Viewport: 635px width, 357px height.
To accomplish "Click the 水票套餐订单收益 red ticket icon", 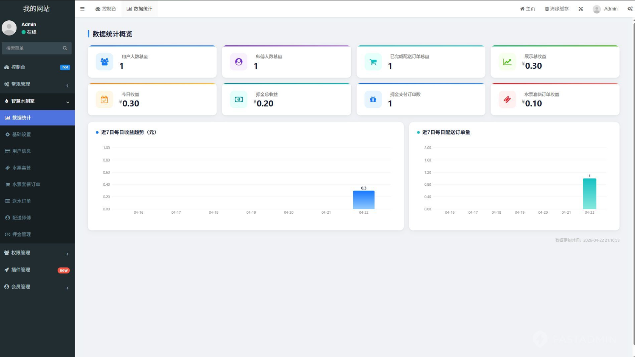I will coord(507,100).
